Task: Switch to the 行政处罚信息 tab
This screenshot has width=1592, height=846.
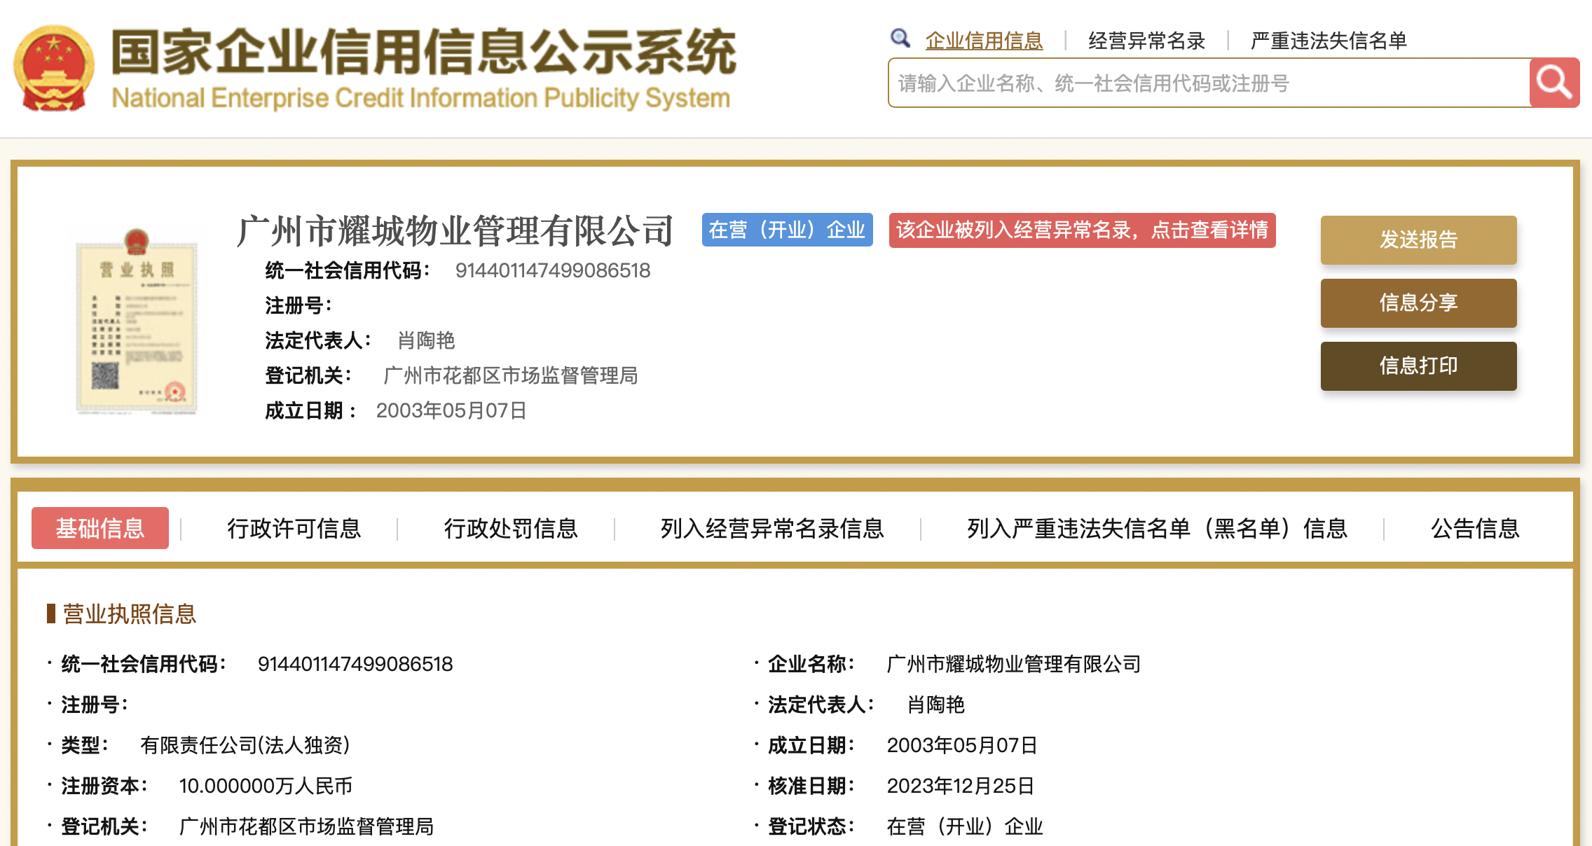Action: coord(511,528)
